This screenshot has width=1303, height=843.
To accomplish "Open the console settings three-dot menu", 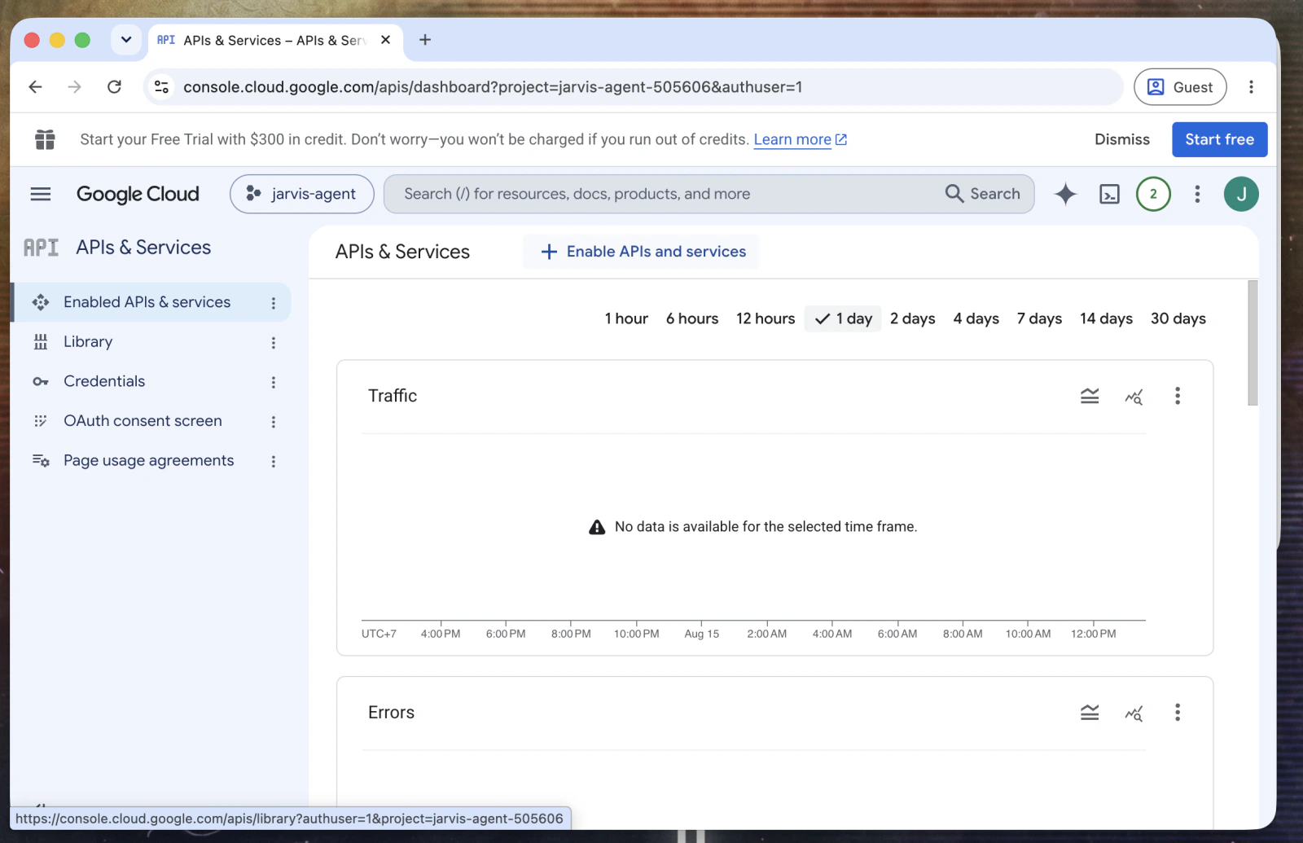I will pyautogui.click(x=1197, y=194).
